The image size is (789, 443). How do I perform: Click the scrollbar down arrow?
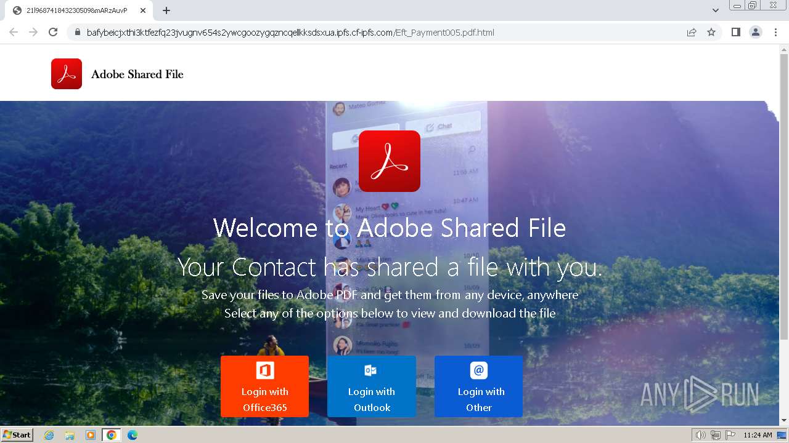pos(784,421)
